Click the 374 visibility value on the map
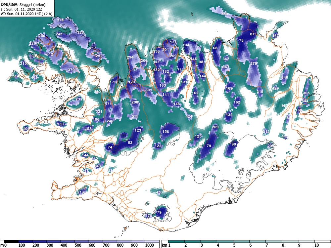Screen dimensions: 331x248 [60, 20]
